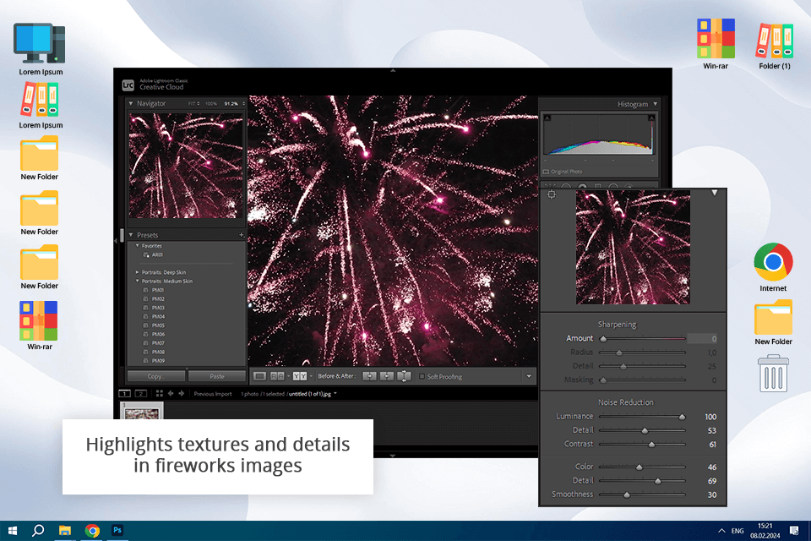Collapse the Histogram panel triangle
This screenshot has width=811, height=541.
point(656,104)
